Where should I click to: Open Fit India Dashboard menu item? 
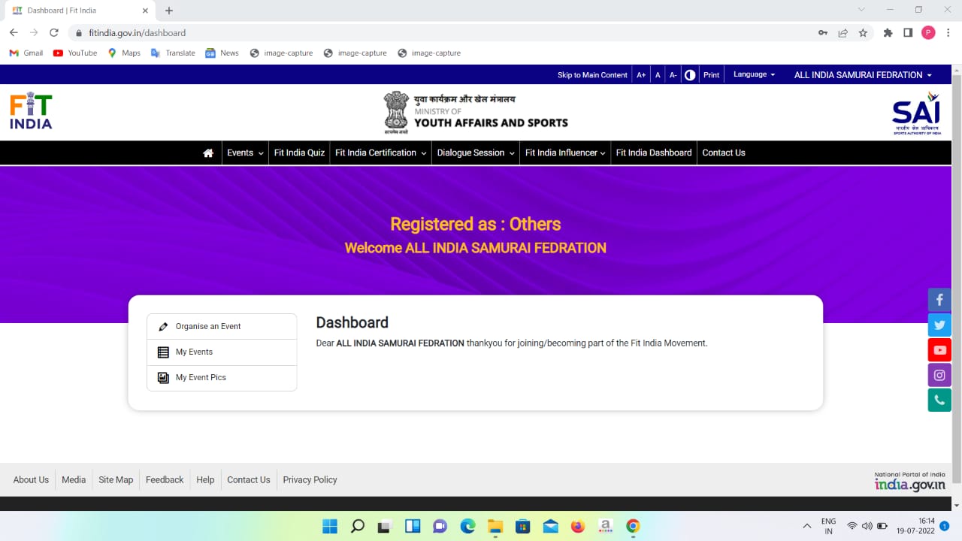[654, 153]
